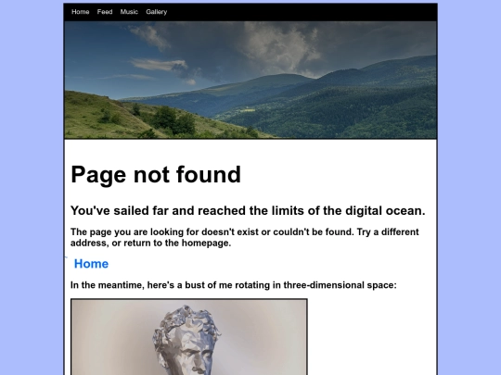Click the paragraph about the missing page
The height and width of the screenshot is (375, 501).
click(244, 237)
